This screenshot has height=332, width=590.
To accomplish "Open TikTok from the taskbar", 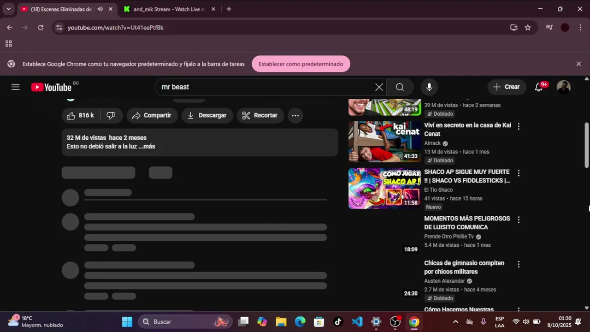I will (x=338, y=322).
